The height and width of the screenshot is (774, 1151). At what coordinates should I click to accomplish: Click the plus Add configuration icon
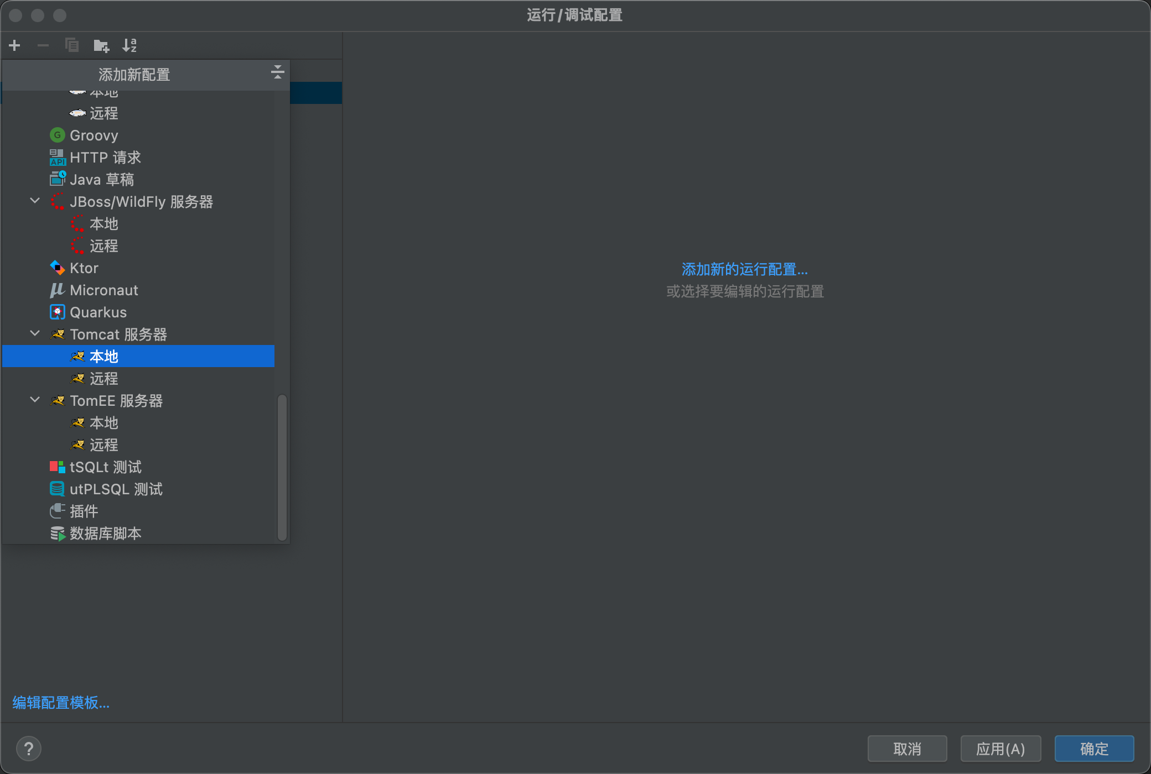tap(15, 45)
